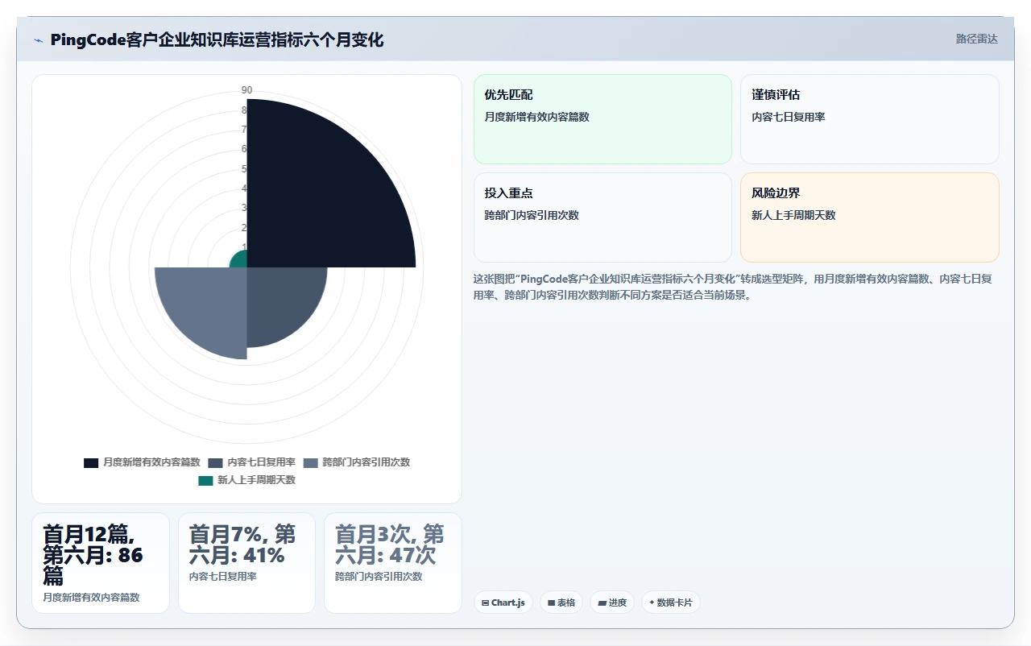This screenshot has width=1031, height=646.
Task: Click the icon in the 表格 tag
Action: point(551,603)
